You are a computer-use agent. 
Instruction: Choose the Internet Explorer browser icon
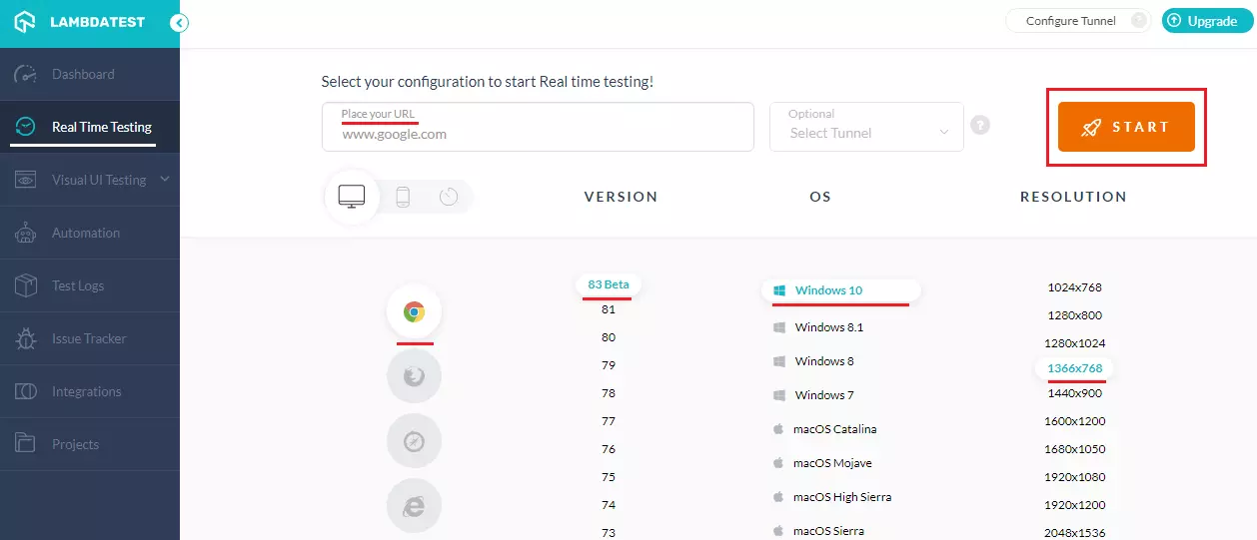[414, 505]
